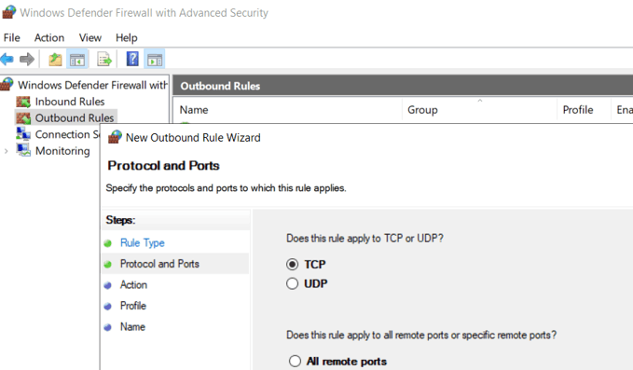633x370 pixels.
Task: Choose the All remote ports option
Action: (295, 361)
